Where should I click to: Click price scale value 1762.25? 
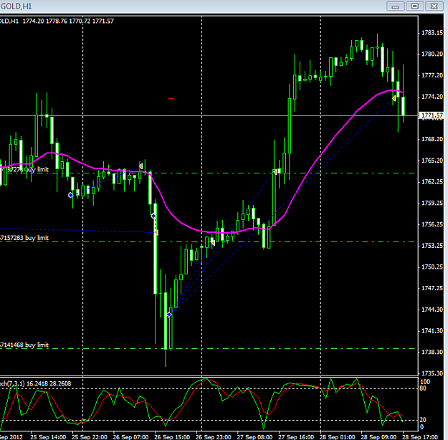pyautogui.click(x=432, y=182)
